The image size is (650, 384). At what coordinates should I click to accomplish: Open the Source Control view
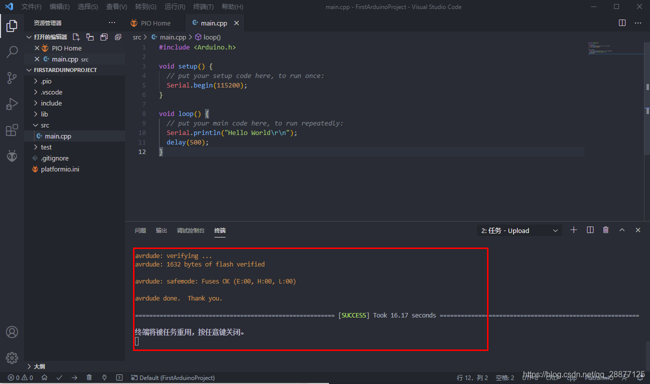(12, 77)
